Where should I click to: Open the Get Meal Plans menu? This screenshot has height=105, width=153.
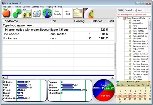pyautogui.click(x=38, y=7)
